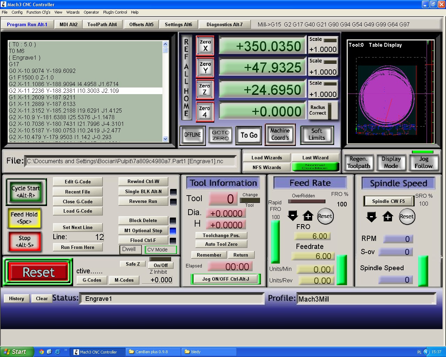Click the Zero Y button
Image resolution: width=446 pixels, height=357 pixels.
click(205, 67)
